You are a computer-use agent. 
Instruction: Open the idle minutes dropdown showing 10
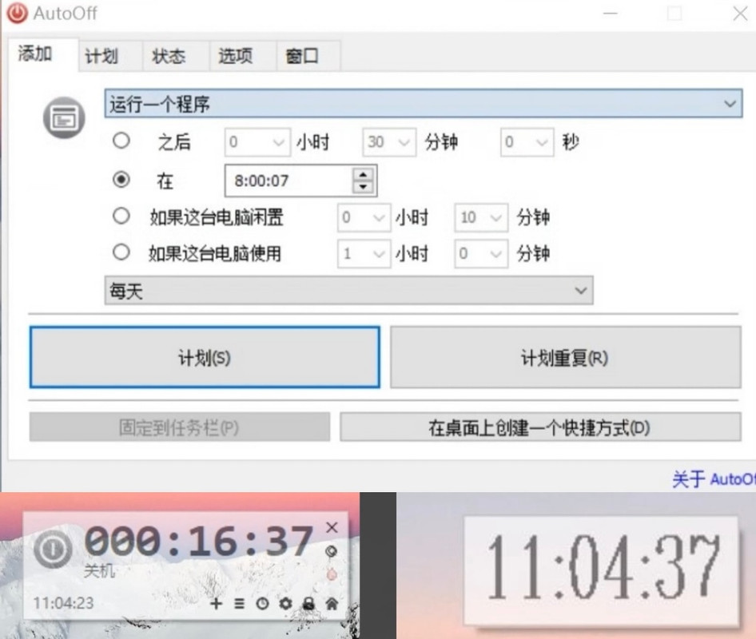481,217
